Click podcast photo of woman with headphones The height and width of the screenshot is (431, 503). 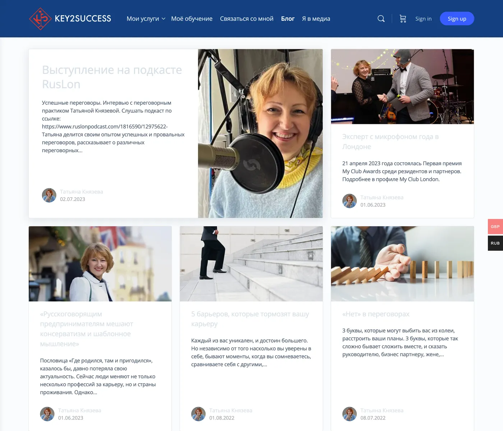coord(260,134)
